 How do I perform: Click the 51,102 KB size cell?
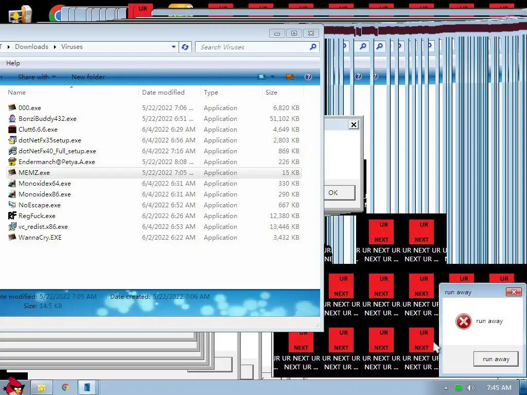284,119
